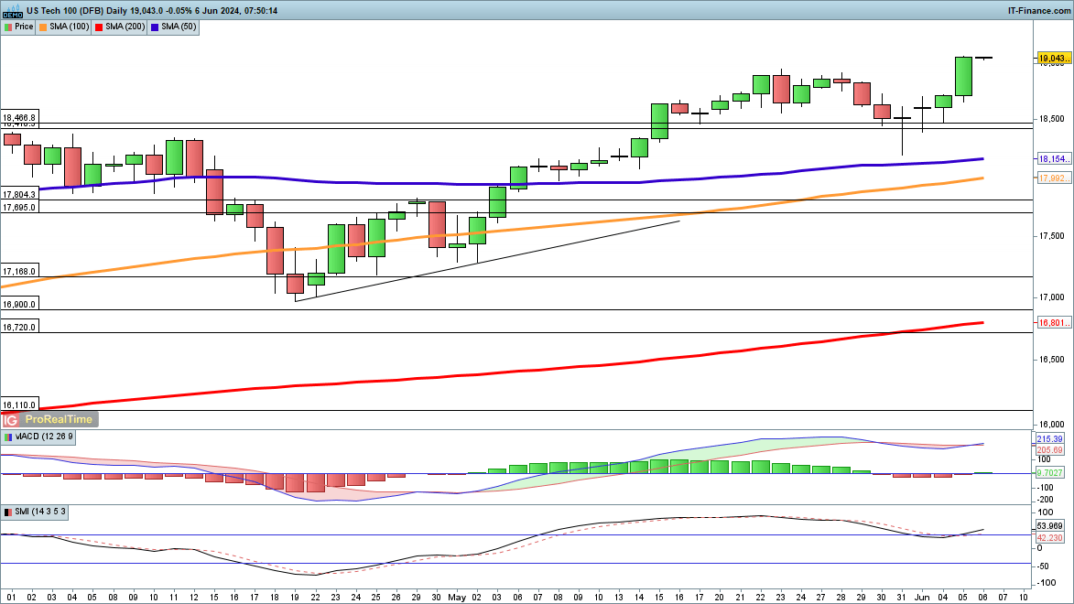Screen dimensions: 1074x604
Task: Select the yellow 19,043 current price tag
Action: click(x=1054, y=59)
